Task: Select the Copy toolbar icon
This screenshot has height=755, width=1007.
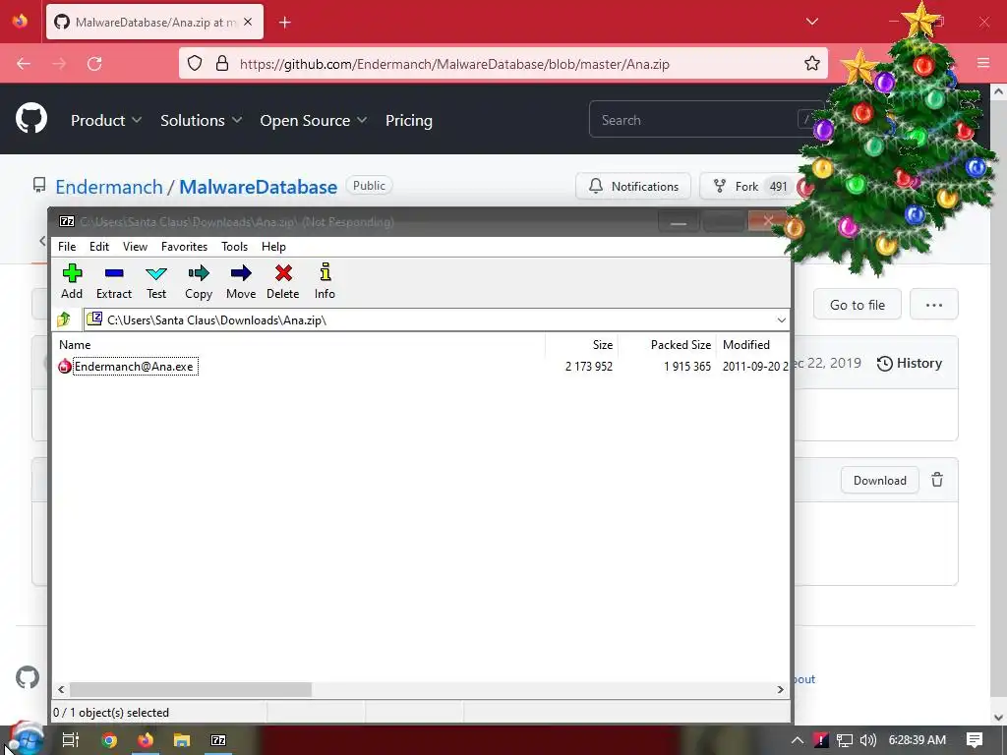Action: [x=199, y=281]
